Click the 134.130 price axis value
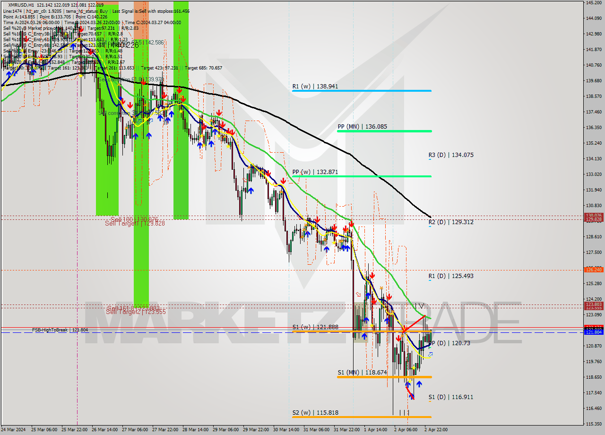This screenshot has width=605, height=435. click(593, 159)
